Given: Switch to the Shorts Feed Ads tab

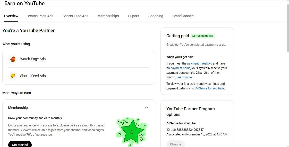Looking at the screenshot, I should click(75, 16).
